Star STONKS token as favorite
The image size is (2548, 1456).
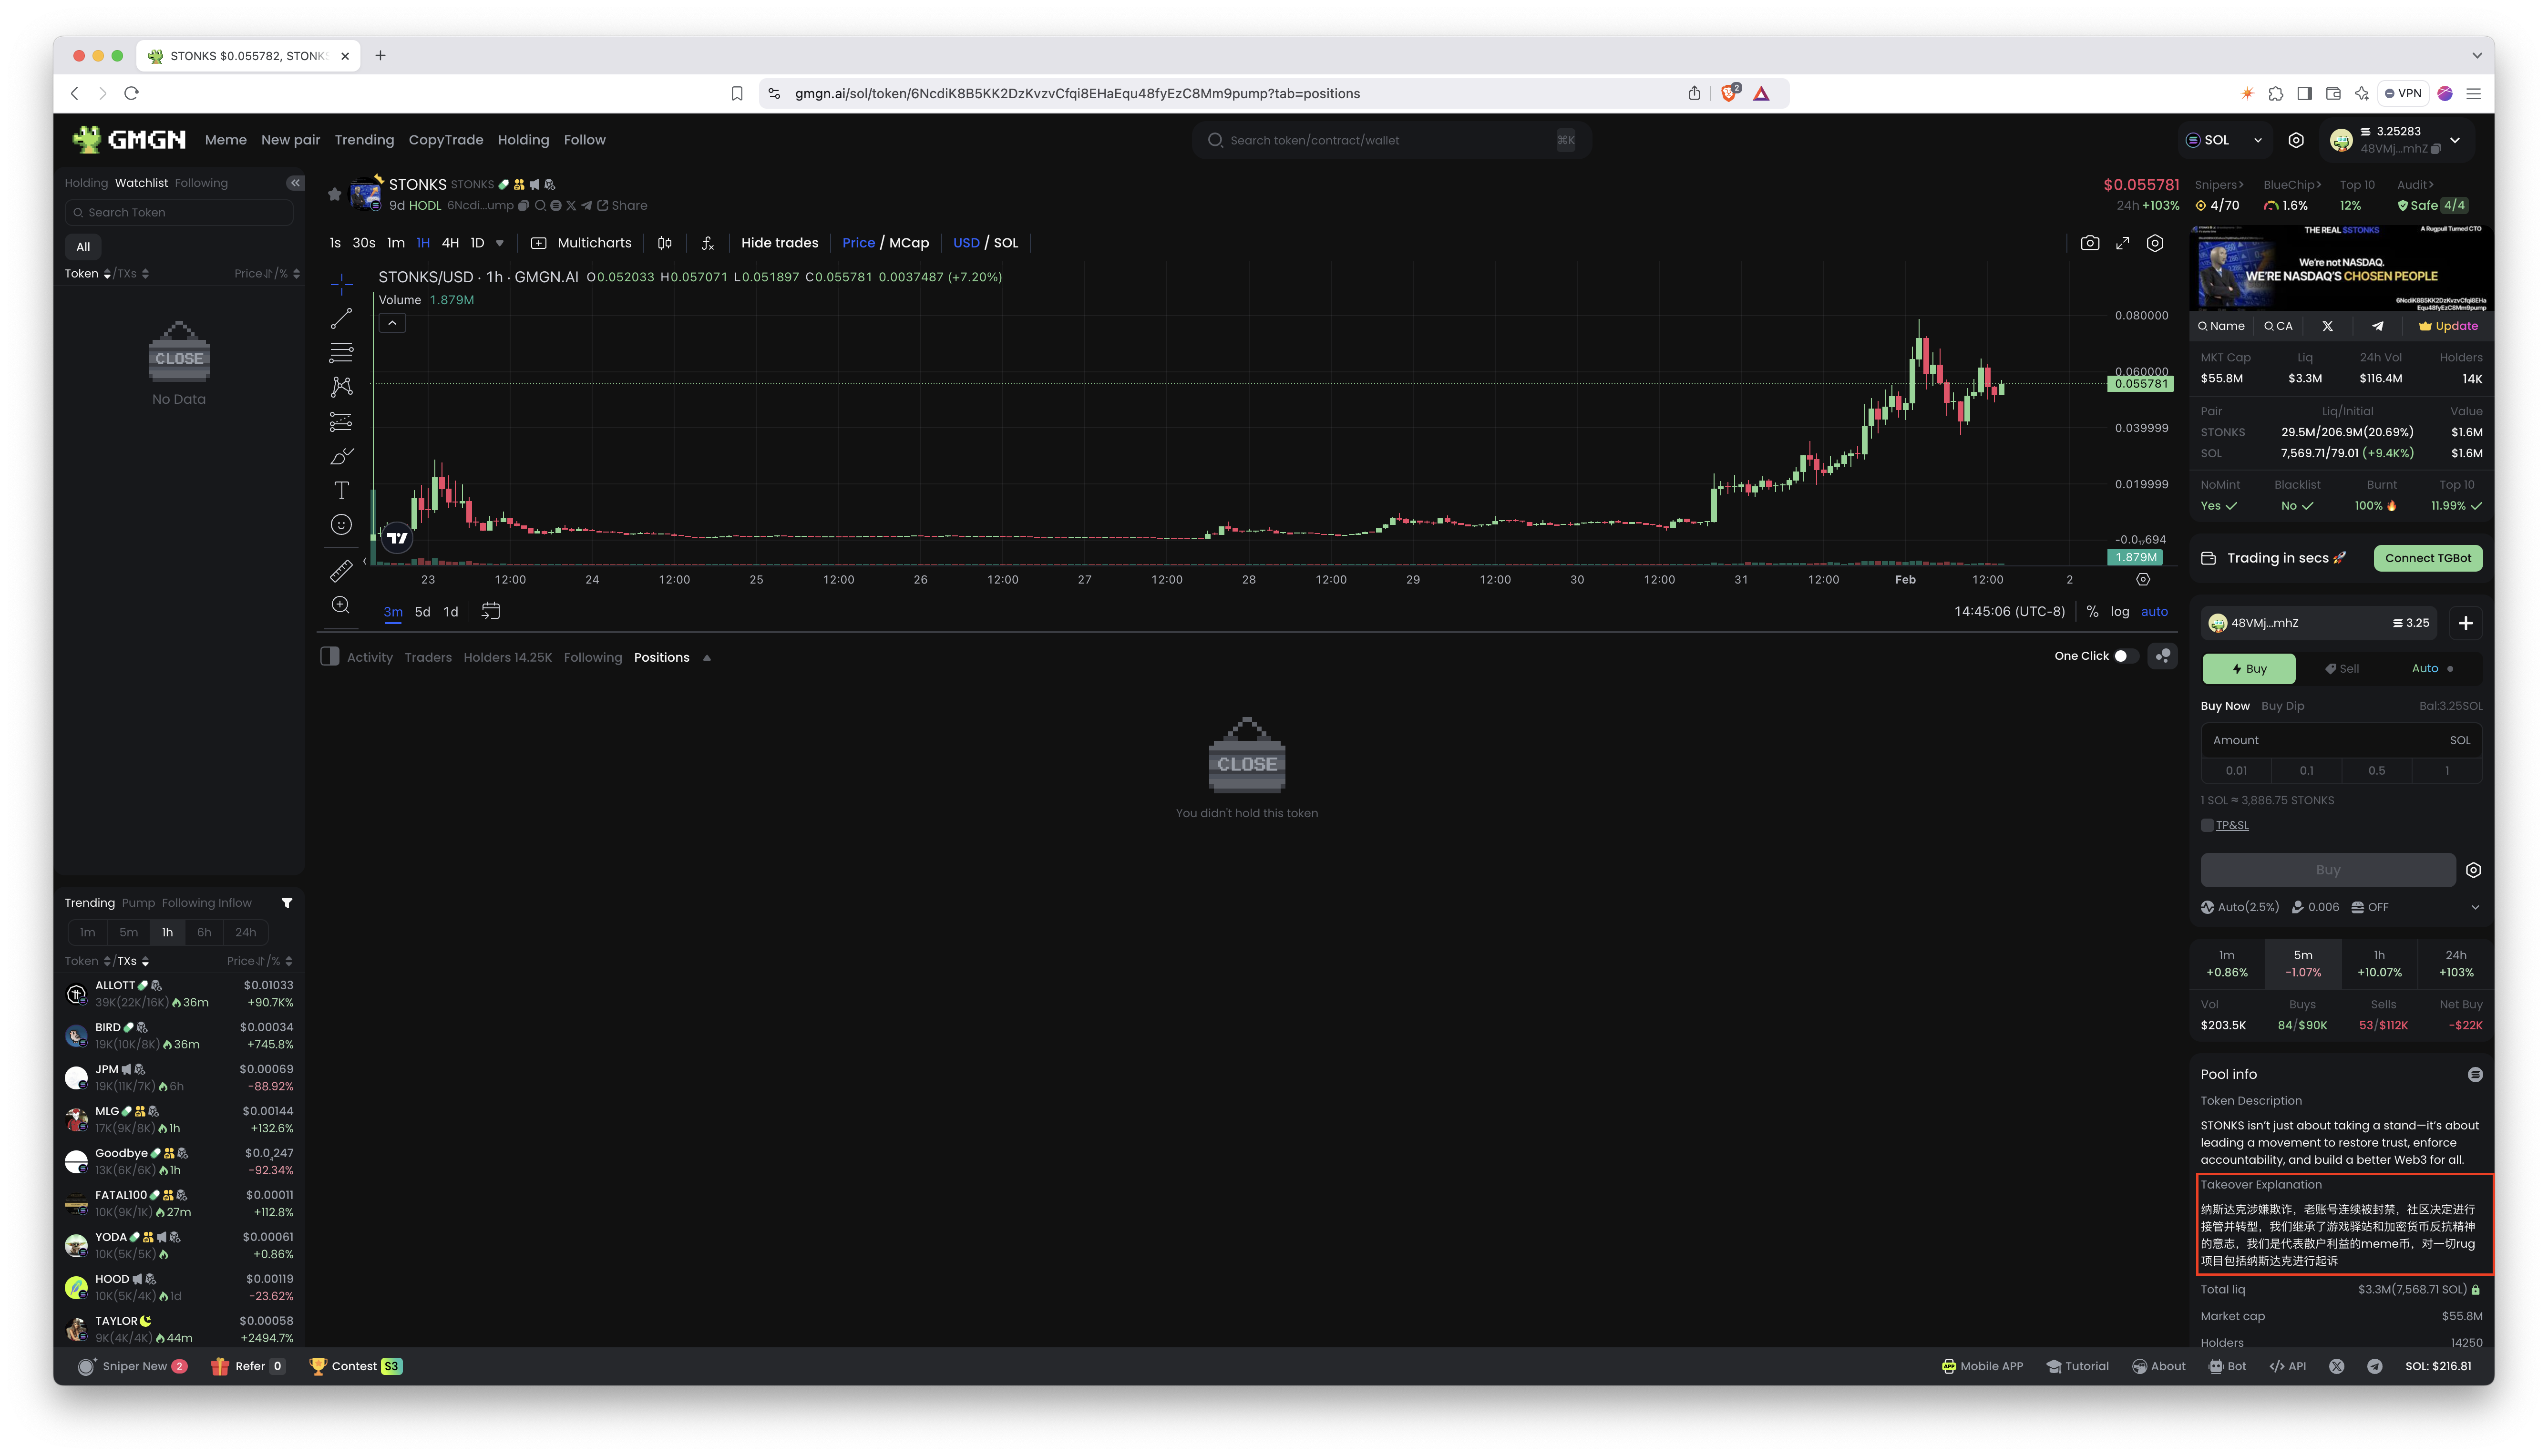pyautogui.click(x=334, y=194)
